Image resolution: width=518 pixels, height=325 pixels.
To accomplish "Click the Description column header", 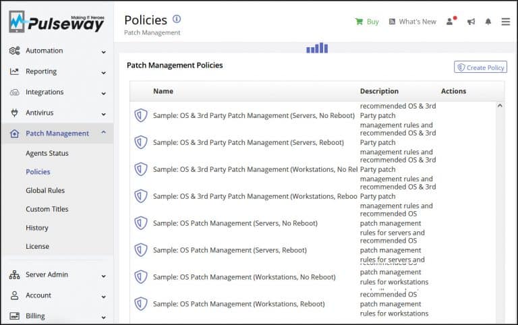I will tap(379, 91).
